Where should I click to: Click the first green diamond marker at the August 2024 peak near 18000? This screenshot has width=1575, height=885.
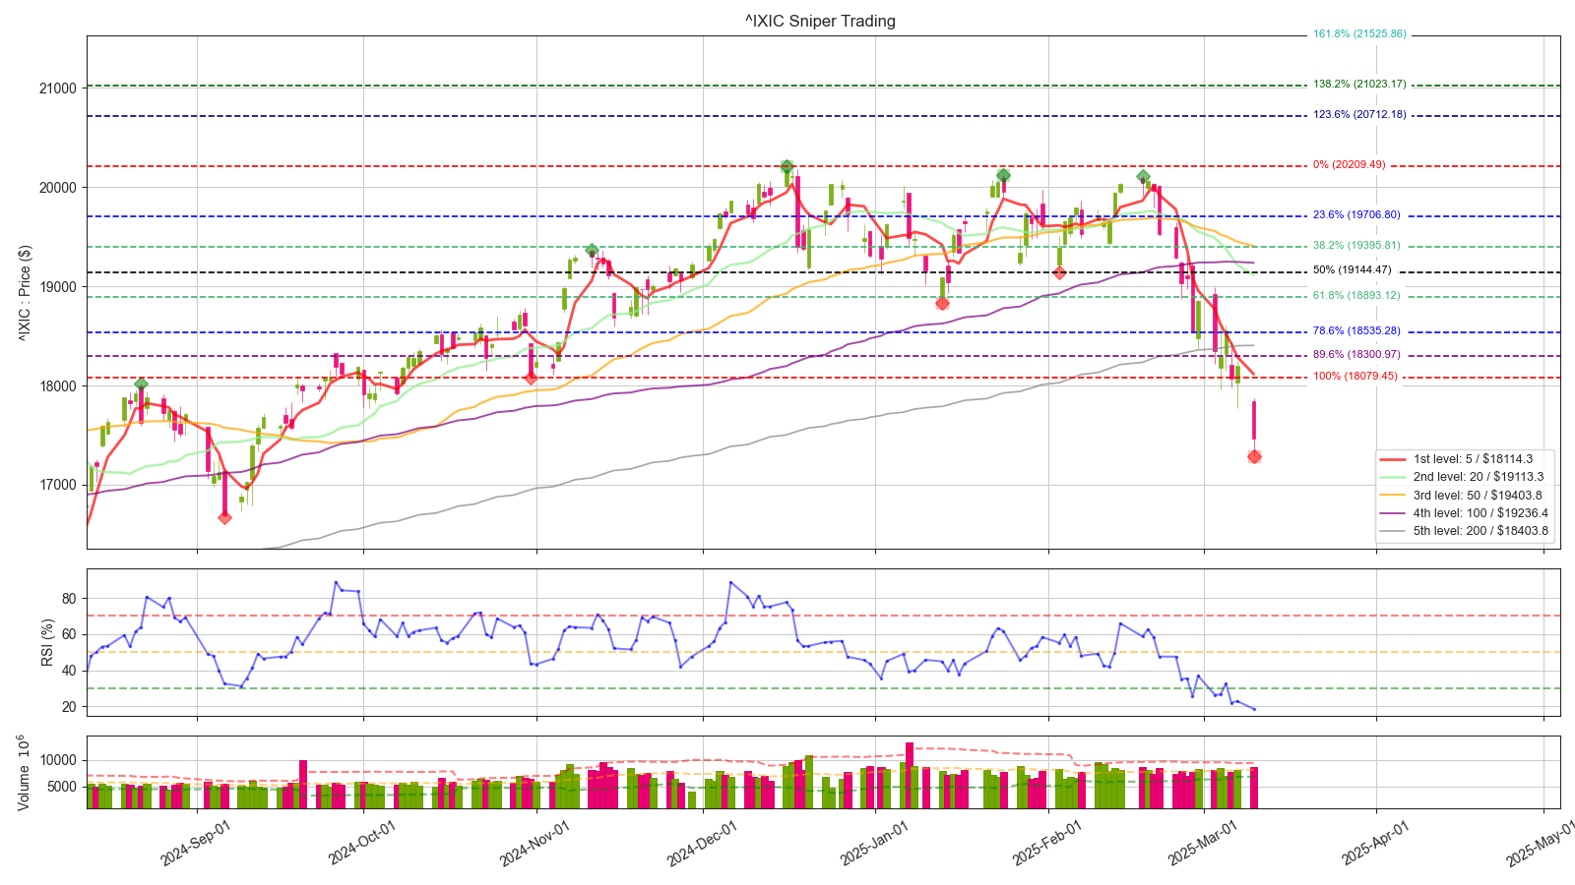click(x=141, y=384)
